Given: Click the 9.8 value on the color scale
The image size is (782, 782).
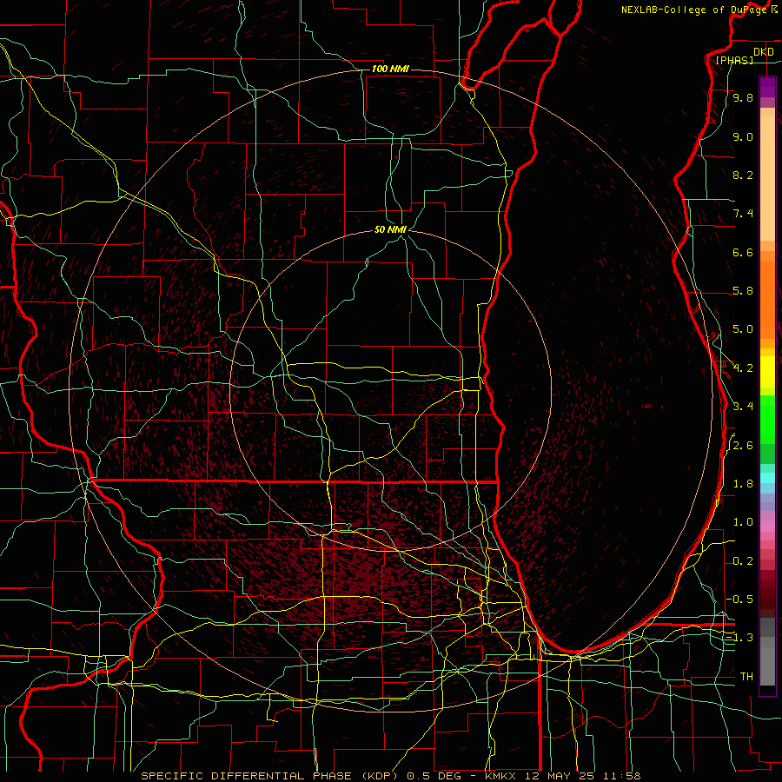Looking at the screenshot, I should point(743,98).
